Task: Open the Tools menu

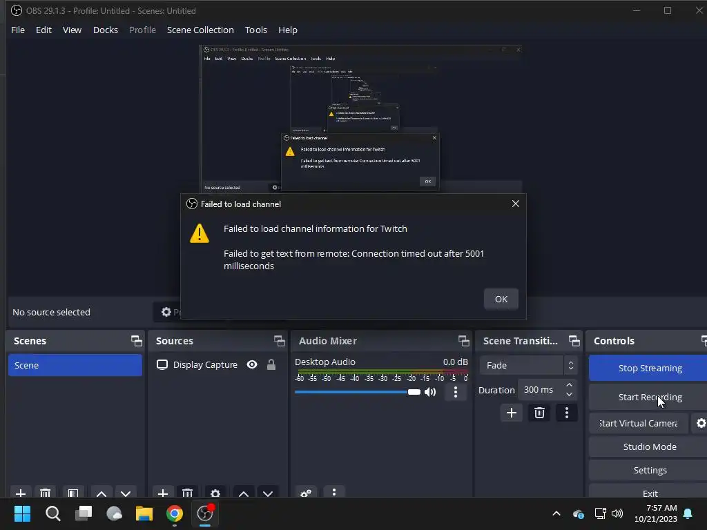Action: (255, 30)
